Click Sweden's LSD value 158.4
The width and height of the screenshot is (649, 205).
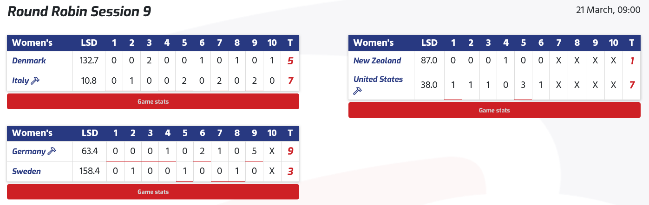coord(90,171)
